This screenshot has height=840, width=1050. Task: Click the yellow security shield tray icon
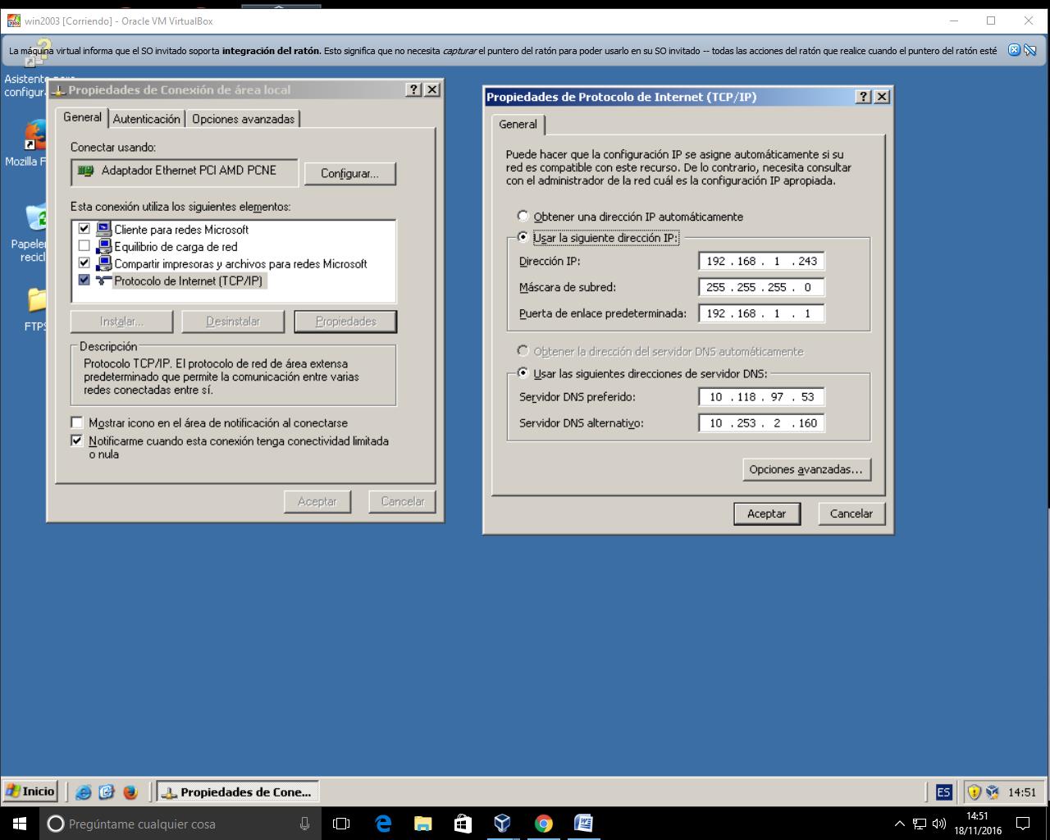tap(975, 792)
